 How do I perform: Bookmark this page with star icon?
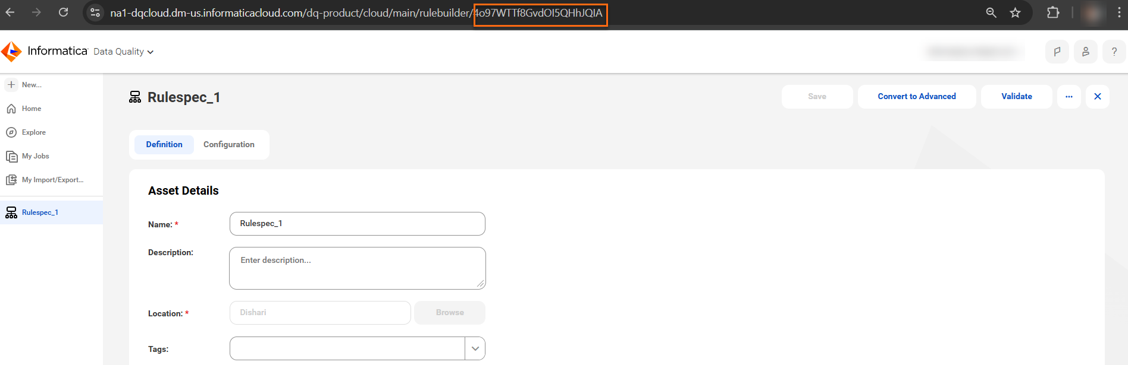(x=1016, y=12)
